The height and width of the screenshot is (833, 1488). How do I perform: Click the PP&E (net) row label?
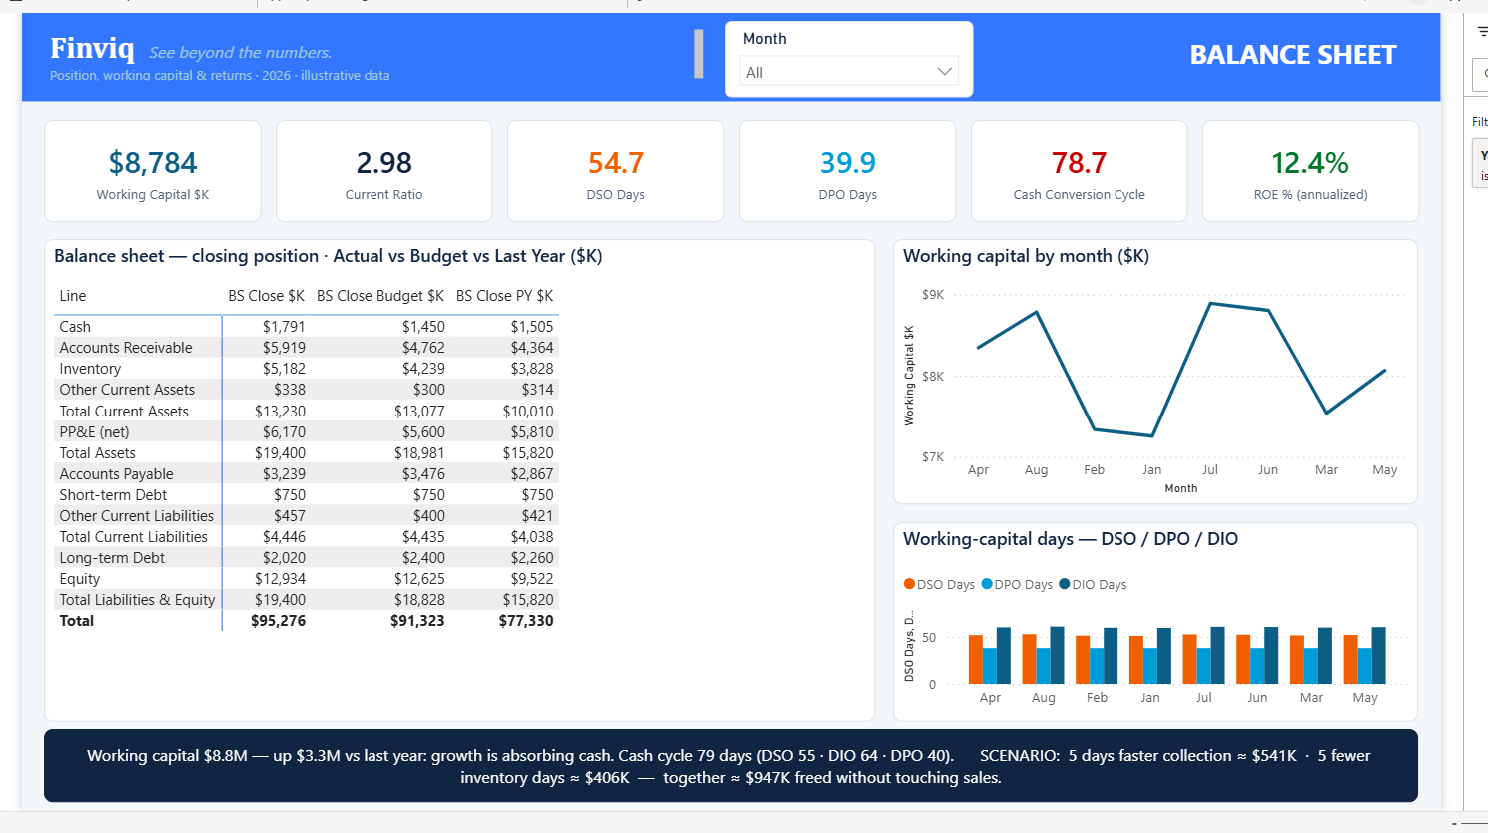point(94,432)
